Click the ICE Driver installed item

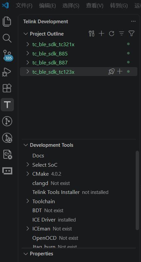(54, 219)
